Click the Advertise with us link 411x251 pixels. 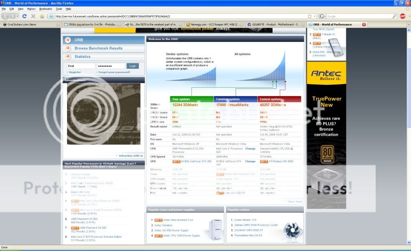coord(131,156)
